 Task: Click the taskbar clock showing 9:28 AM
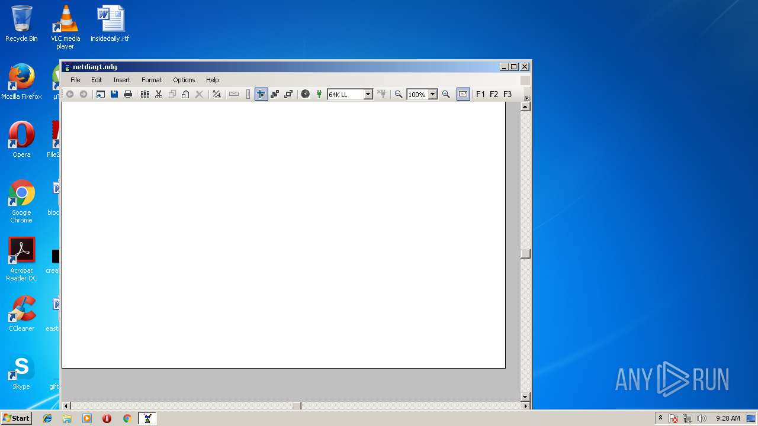728,418
